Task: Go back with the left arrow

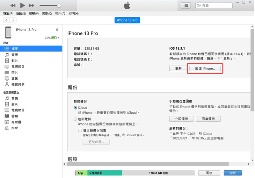Action: pyautogui.click(x=6, y=20)
